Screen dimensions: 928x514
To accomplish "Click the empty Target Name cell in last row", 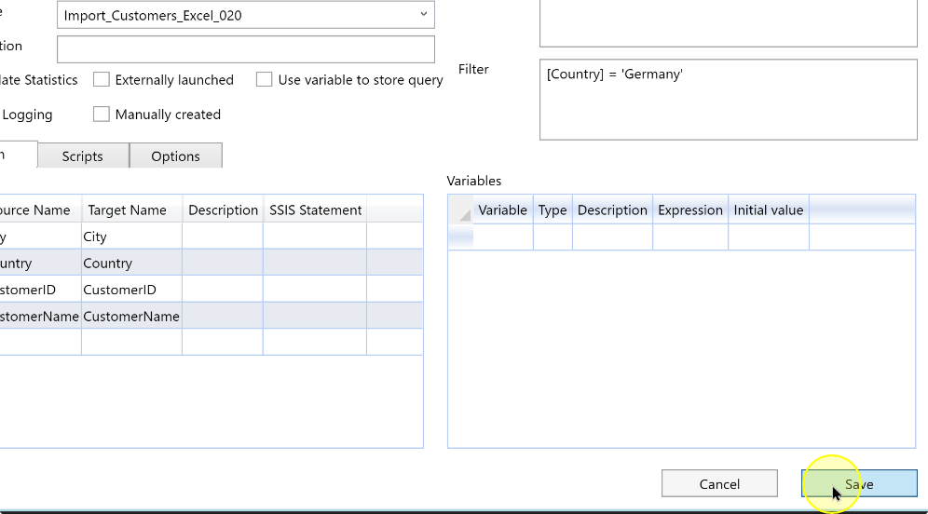I will point(132,342).
